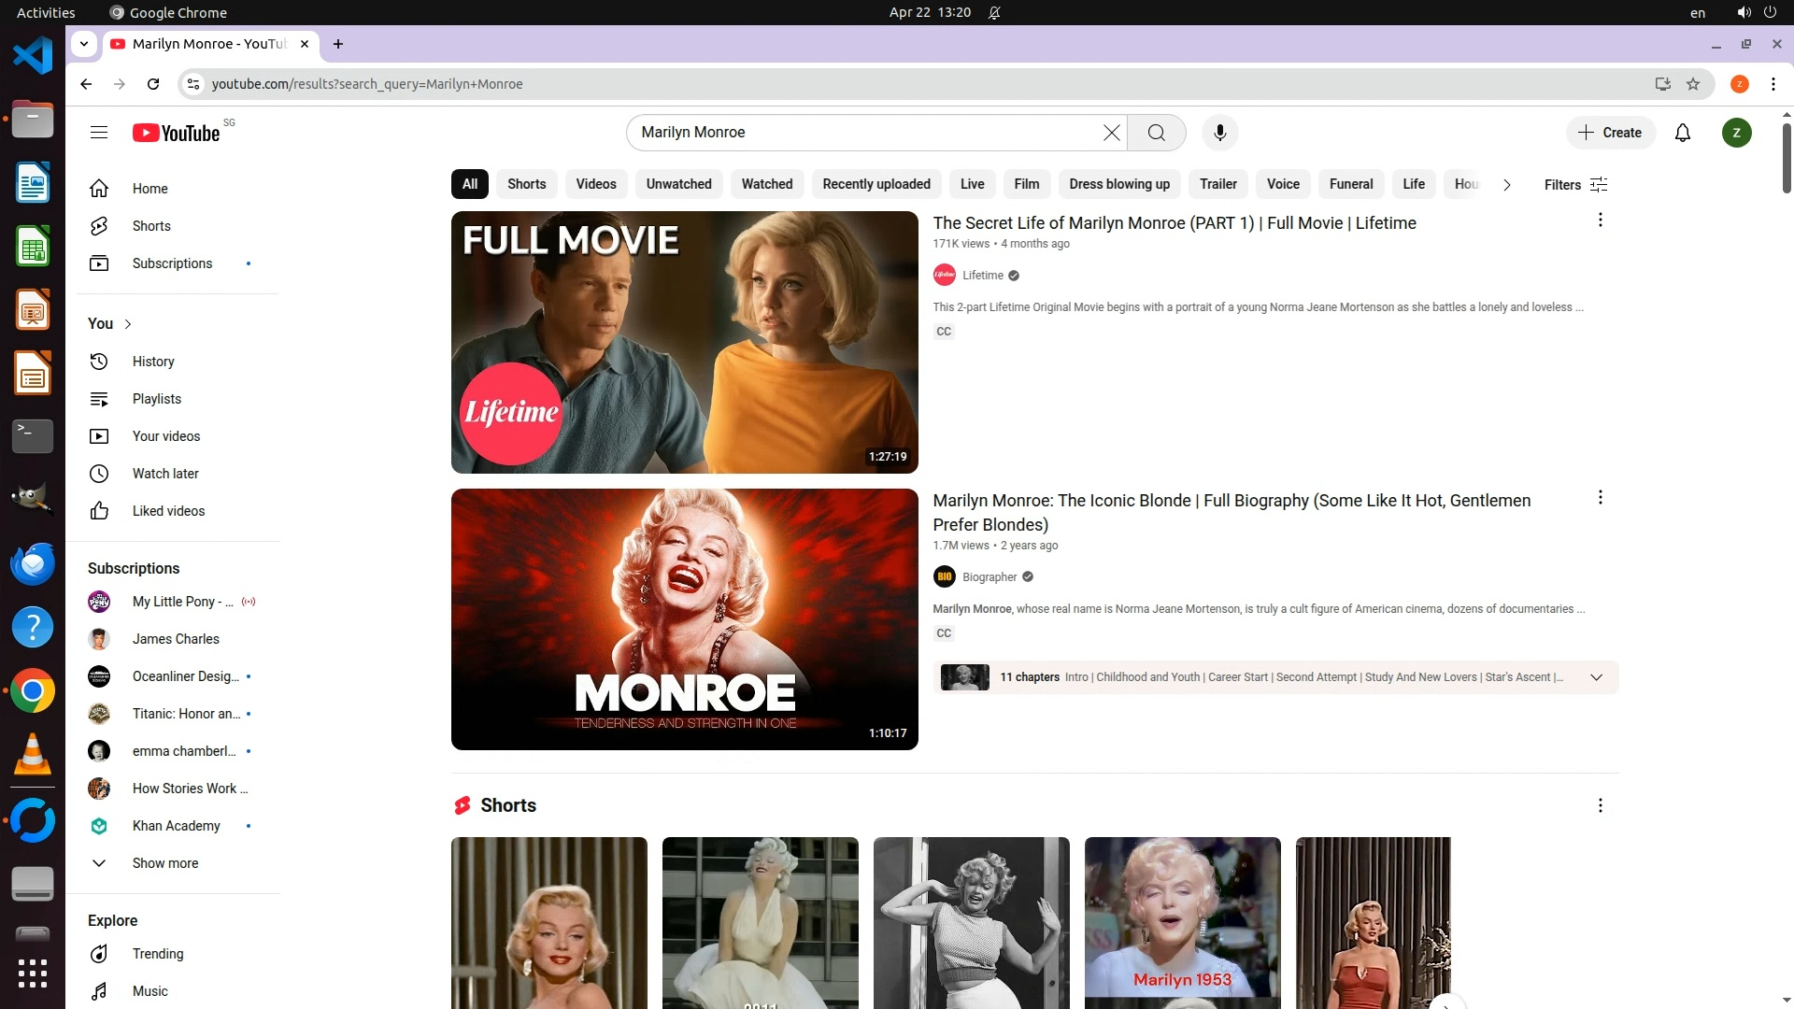Viewport: 1794px width, 1009px height.
Task: Clear the search box with X
Action: click(1111, 133)
